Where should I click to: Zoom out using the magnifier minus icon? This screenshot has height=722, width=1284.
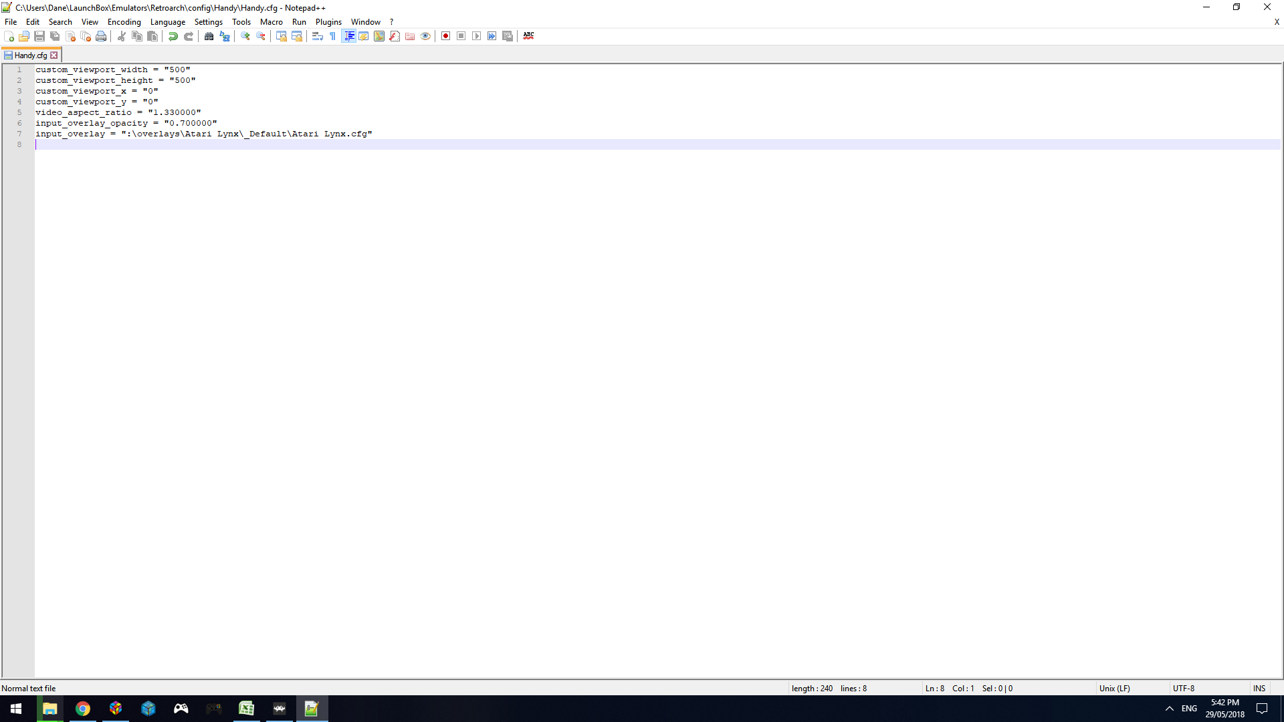261,36
